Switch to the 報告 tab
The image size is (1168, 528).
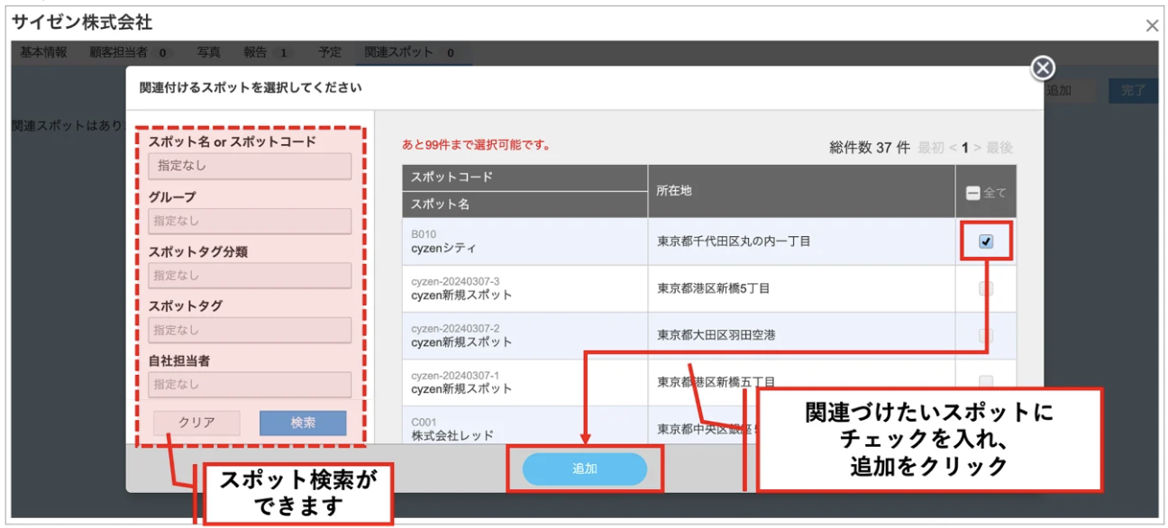267,52
